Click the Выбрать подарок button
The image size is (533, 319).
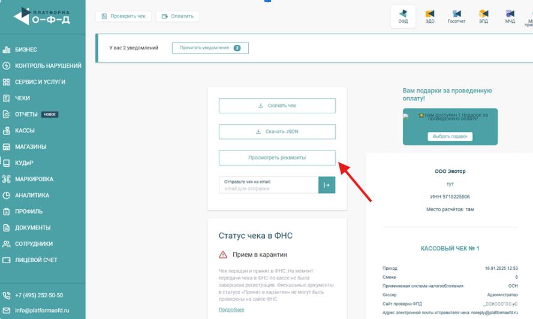click(450, 136)
